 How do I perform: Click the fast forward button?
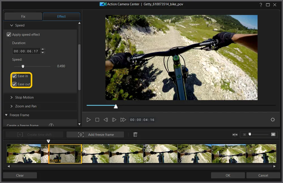(x=123, y=120)
